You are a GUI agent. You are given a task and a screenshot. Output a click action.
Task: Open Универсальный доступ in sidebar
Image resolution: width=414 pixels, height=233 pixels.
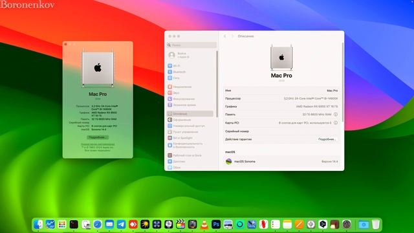pyautogui.click(x=186, y=126)
